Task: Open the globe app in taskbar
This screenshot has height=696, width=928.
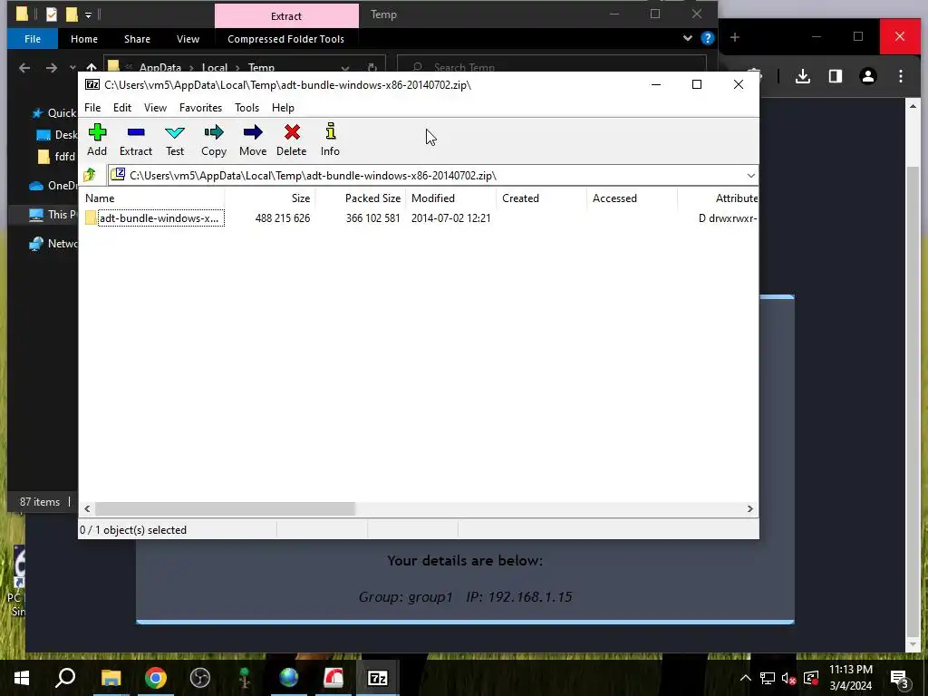Action: (289, 678)
